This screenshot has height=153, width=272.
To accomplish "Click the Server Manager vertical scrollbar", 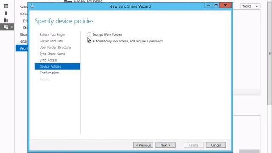I will click(x=269, y=54).
